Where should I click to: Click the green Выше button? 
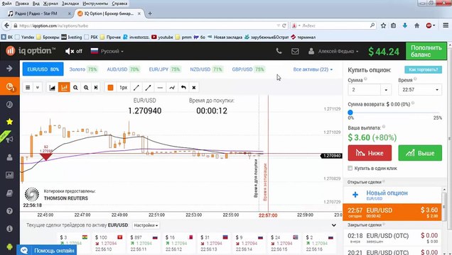click(420, 153)
